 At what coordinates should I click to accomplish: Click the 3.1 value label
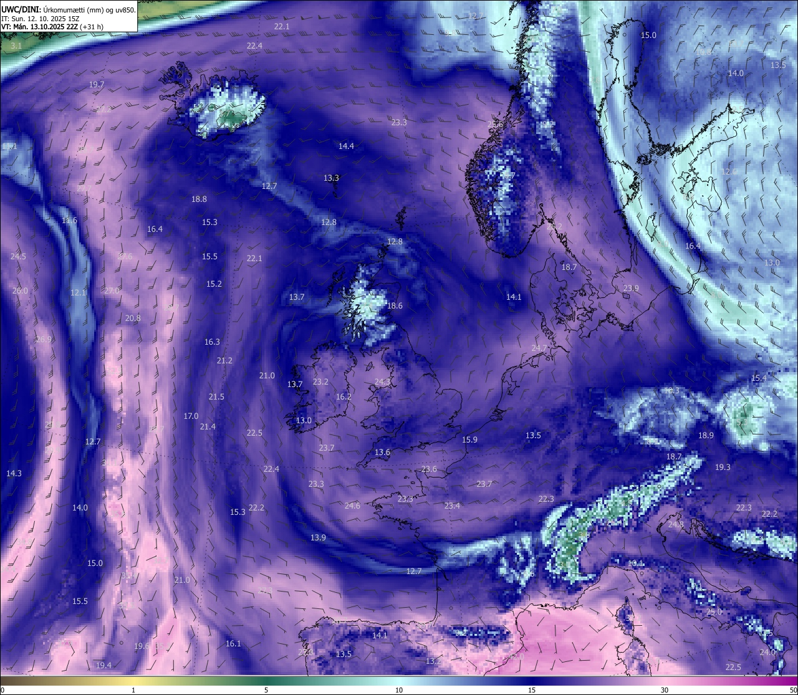coord(16,46)
